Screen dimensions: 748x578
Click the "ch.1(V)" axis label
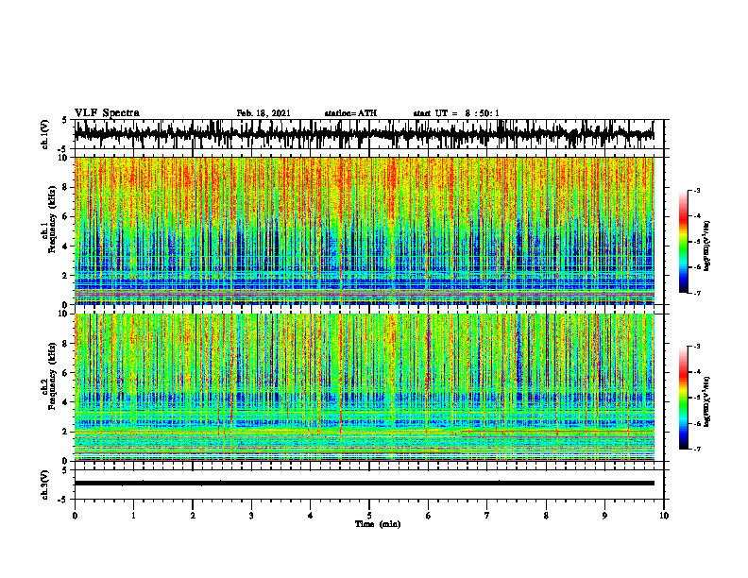click(x=45, y=134)
